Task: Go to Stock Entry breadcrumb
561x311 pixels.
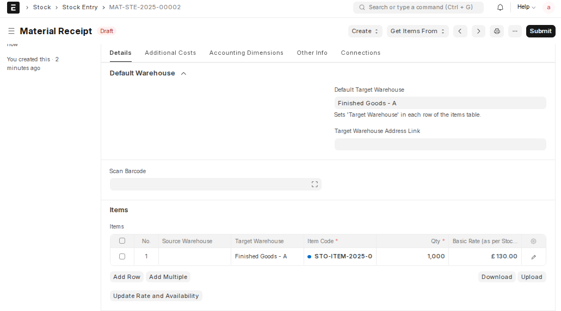Action: tap(80, 7)
